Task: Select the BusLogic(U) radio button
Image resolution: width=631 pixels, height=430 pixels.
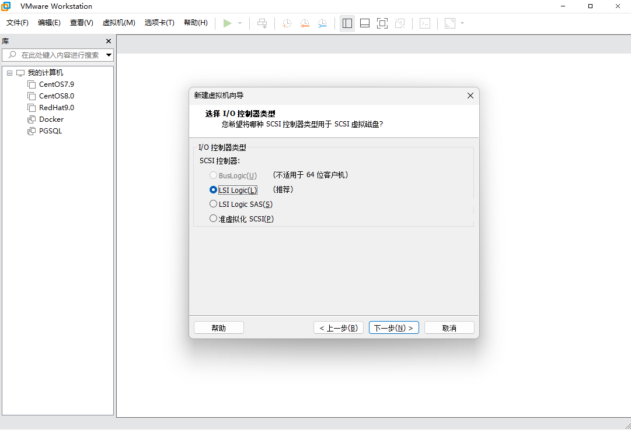Action: (213, 175)
